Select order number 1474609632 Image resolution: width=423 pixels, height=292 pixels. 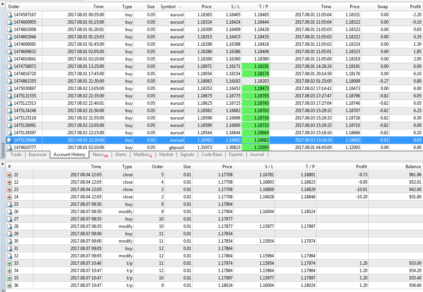tap(25, 52)
